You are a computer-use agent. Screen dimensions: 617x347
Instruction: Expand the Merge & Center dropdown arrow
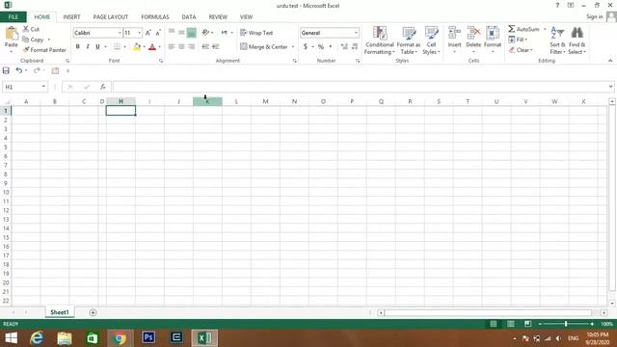pos(293,47)
